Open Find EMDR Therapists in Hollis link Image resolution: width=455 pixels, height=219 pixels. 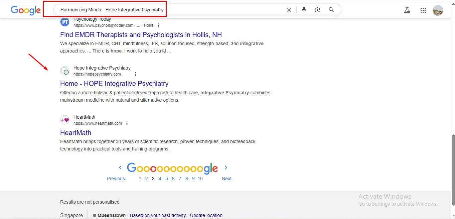[x=141, y=35]
